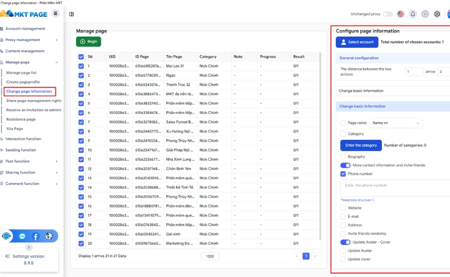
Task: Enable the Address checkbox
Action: pyautogui.click(x=343, y=225)
